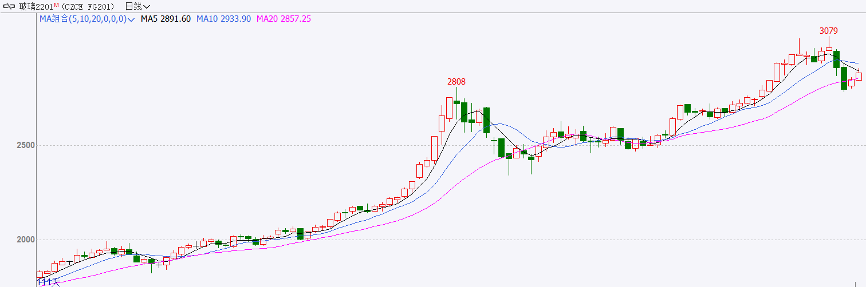
Task: Click the chain link icon before 玻璃2201
Action: pyautogui.click(x=9, y=6)
